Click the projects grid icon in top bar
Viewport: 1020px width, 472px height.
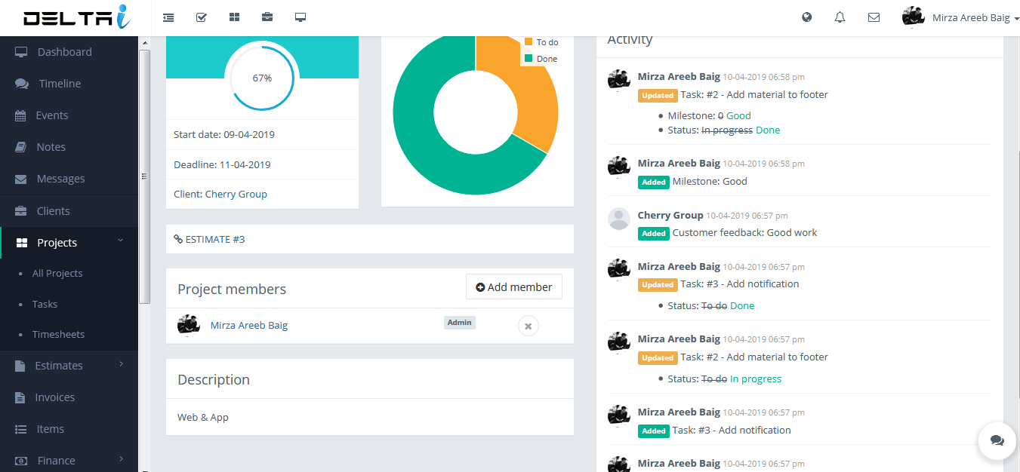coord(234,17)
